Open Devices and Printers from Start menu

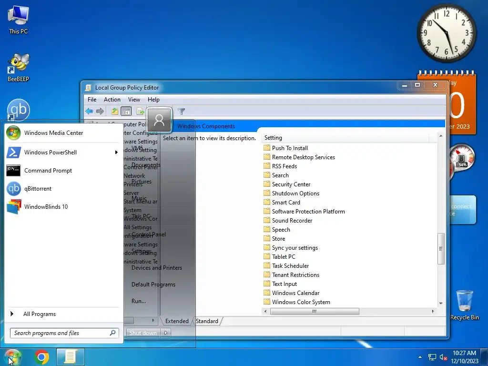[156, 268]
